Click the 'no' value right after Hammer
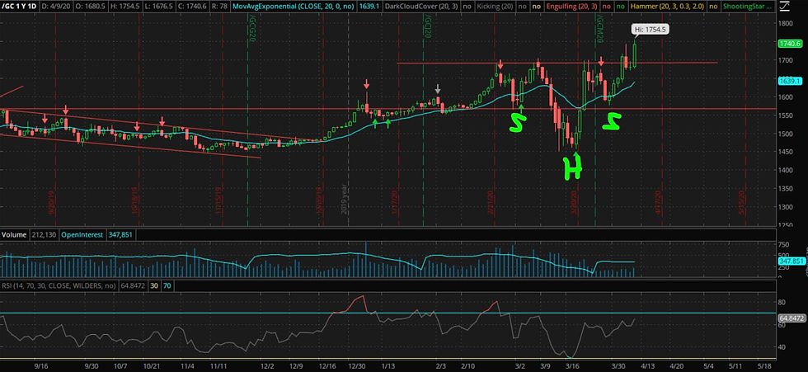Viewport: 808px width, 372px height. click(x=713, y=7)
